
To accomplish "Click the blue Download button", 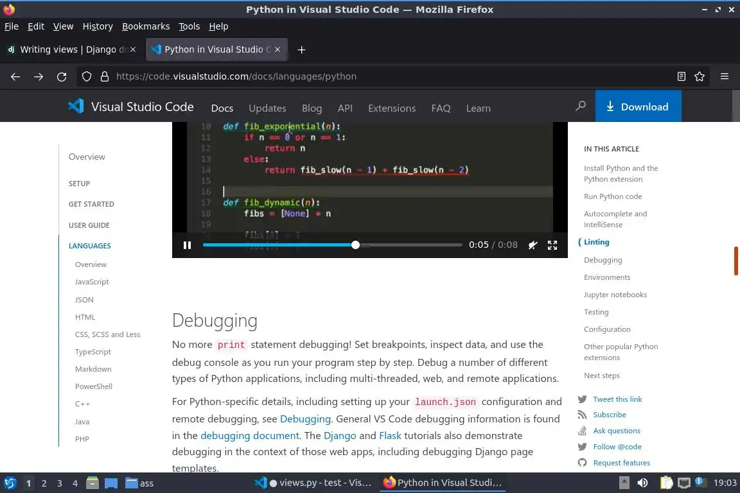I will coord(638,107).
